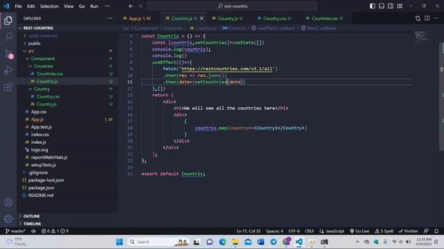Click the restcountries API URL link

click(227, 69)
